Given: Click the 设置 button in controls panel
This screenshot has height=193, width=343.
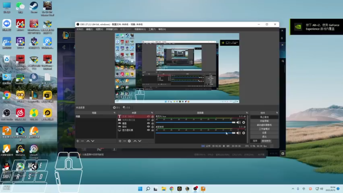Looking at the screenshot, I should 265,133.
